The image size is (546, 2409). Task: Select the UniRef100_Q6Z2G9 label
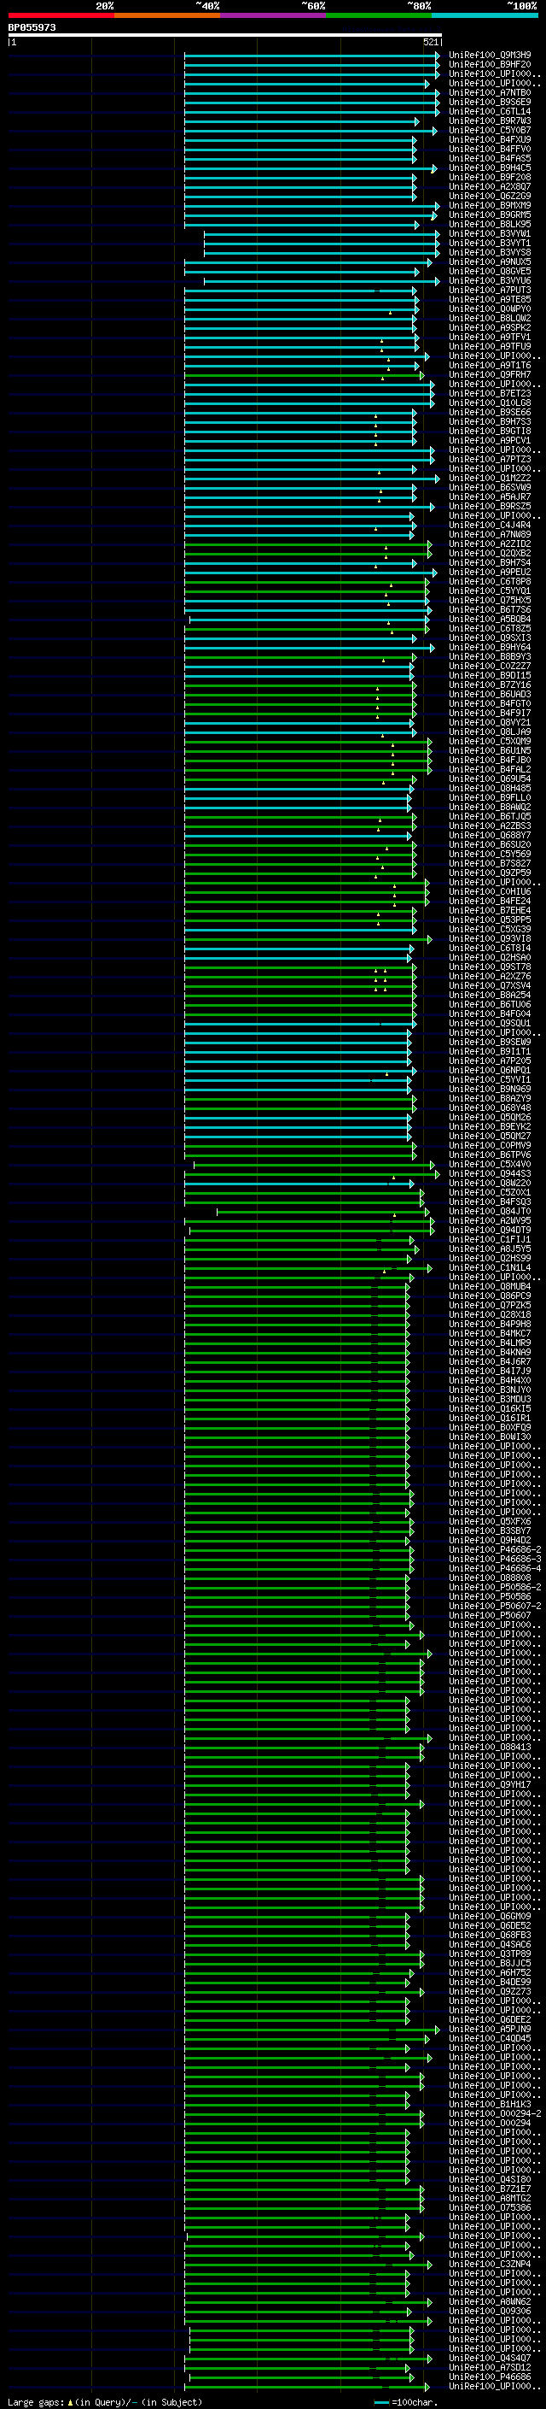[x=490, y=196]
